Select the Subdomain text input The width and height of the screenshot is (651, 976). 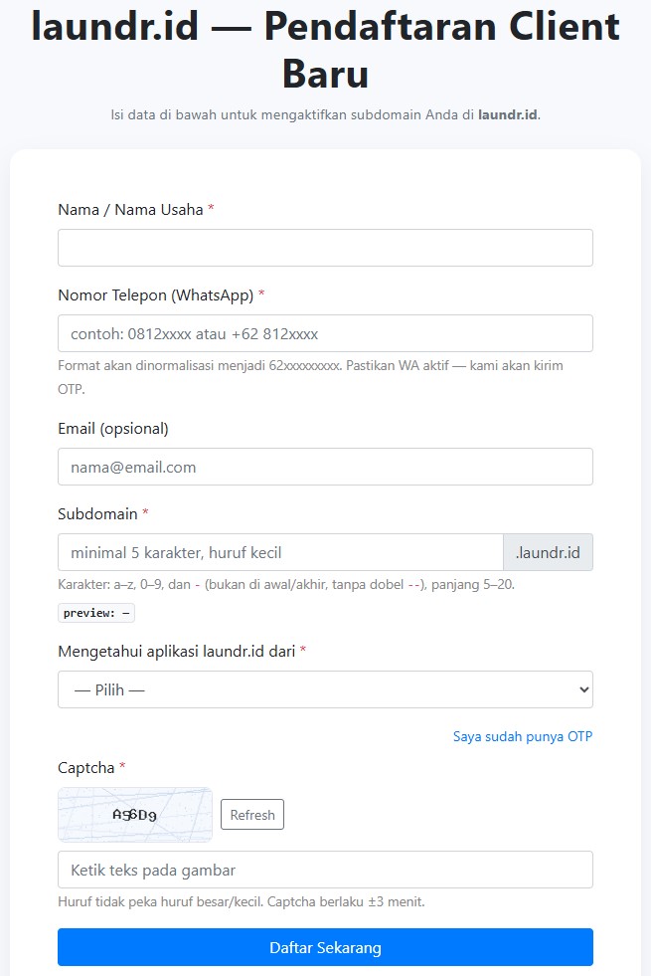280,552
